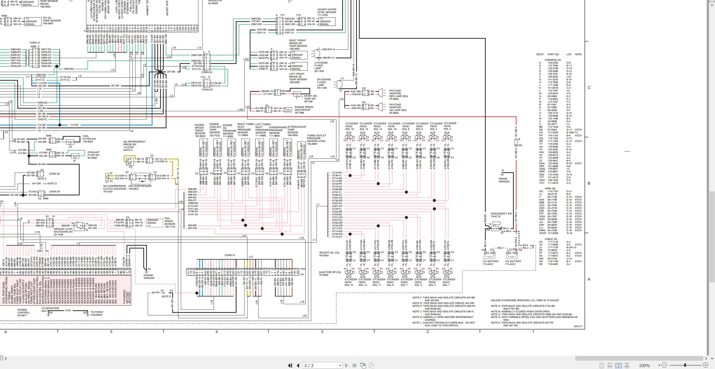Click the CONN 52 connector label
The image size is (715, 369).
(x=207, y=90)
